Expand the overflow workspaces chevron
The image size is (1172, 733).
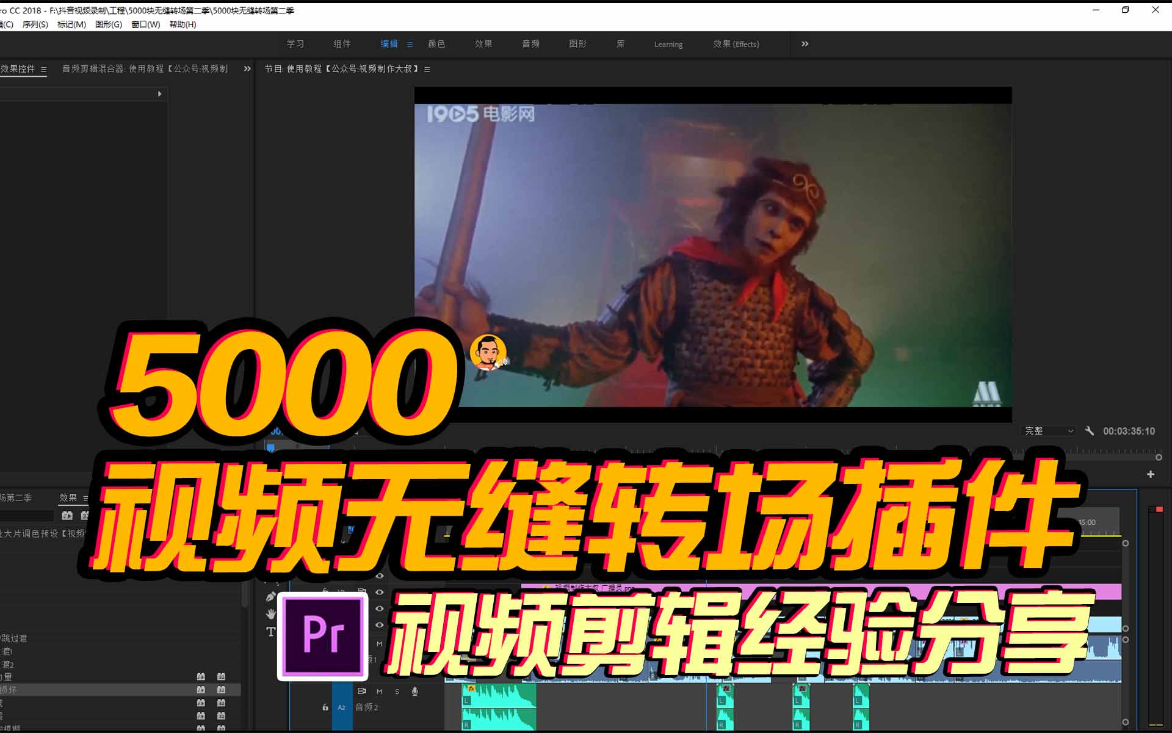pyautogui.click(x=805, y=44)
